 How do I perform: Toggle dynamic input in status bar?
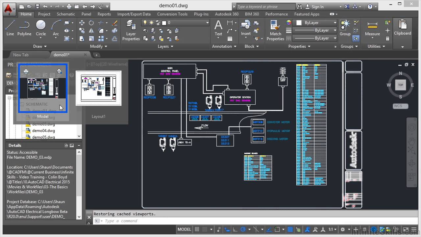pyautogui.click(x=227, y=229)
